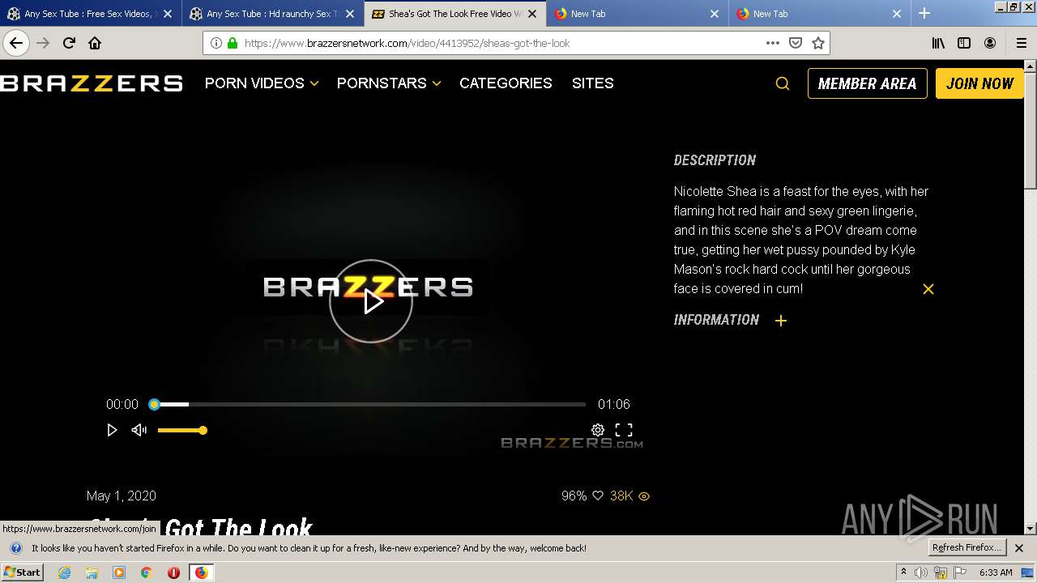Mute the video with the speaker icon
The width and height of the screenshot is (1037, 583).
[139, 430]
